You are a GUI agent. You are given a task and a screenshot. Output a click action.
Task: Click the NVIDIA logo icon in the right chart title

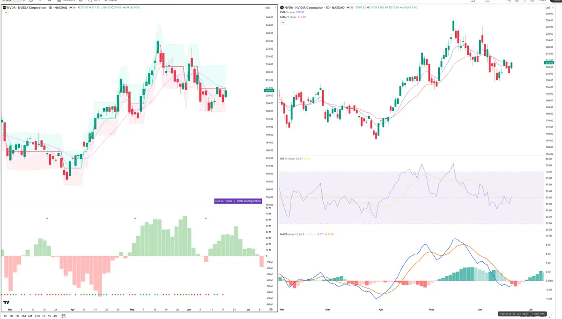(282, 8)
